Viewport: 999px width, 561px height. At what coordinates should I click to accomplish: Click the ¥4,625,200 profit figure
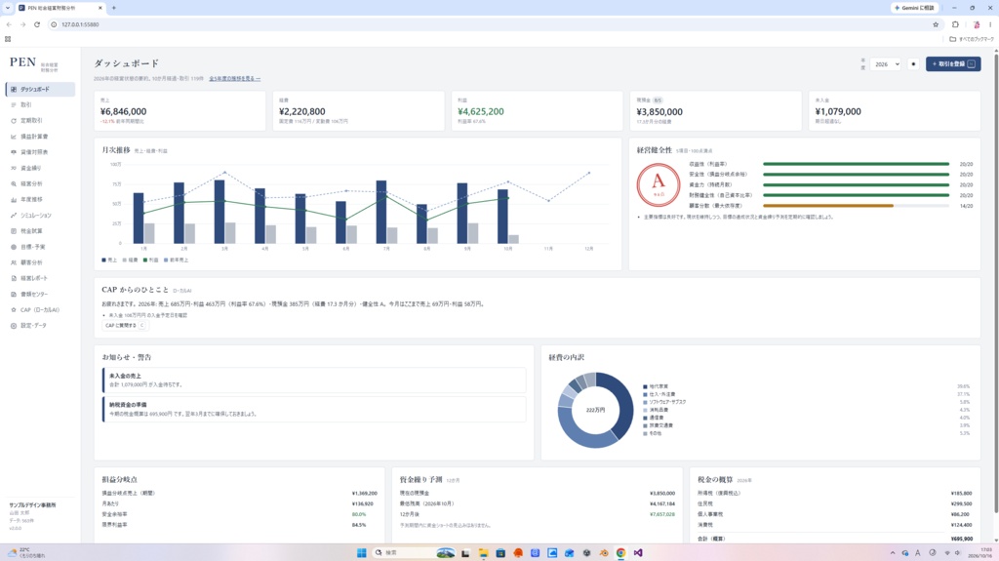point(480,111)
